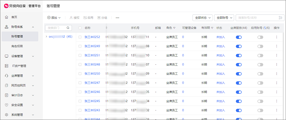Viewport: 286px width, 120px height.
Task: Click the 分组 toolbar button
Action: coord(102,18)
